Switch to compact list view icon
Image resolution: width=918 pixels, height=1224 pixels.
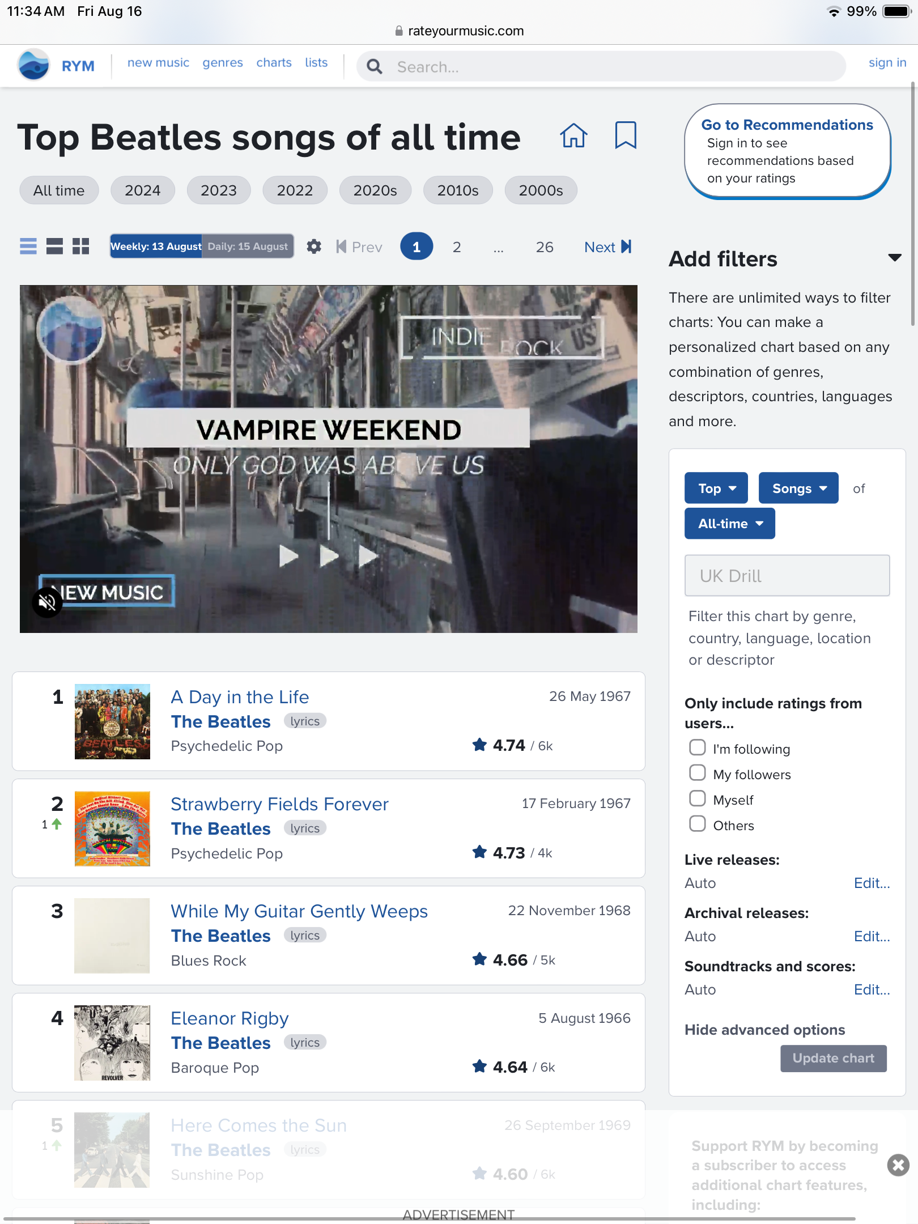click(x=28, y=246)
